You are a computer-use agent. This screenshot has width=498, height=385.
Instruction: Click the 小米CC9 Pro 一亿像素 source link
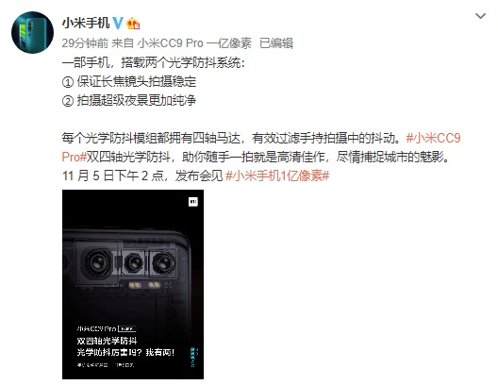pos(194,43)
